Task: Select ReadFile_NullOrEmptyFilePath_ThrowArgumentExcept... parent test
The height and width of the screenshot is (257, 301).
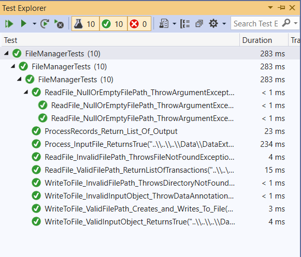Action: (x=150, y=93)
